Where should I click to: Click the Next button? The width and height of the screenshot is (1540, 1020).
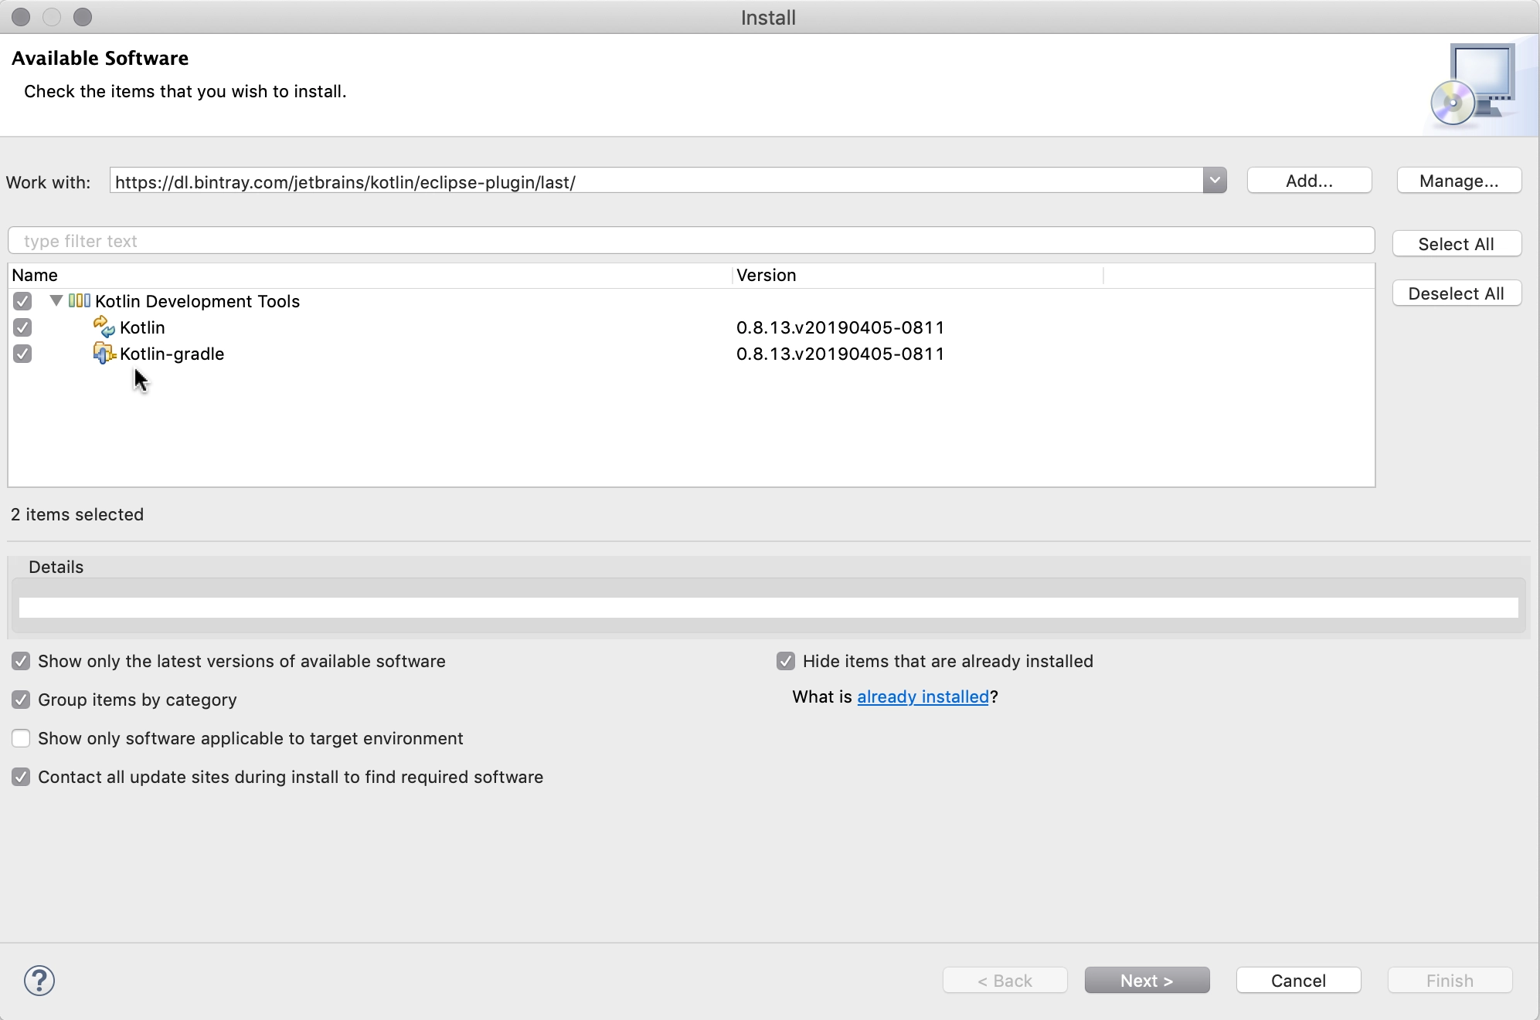1147,981
